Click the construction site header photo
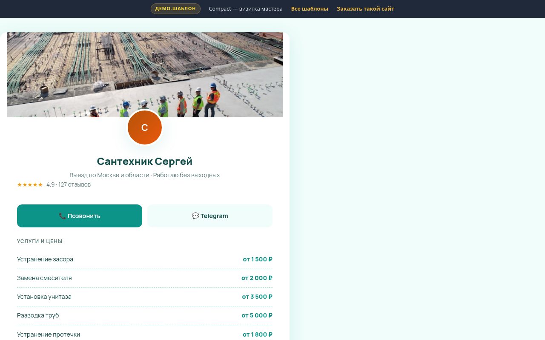Screen dimensions: 545x340 [x=145, y=75]
